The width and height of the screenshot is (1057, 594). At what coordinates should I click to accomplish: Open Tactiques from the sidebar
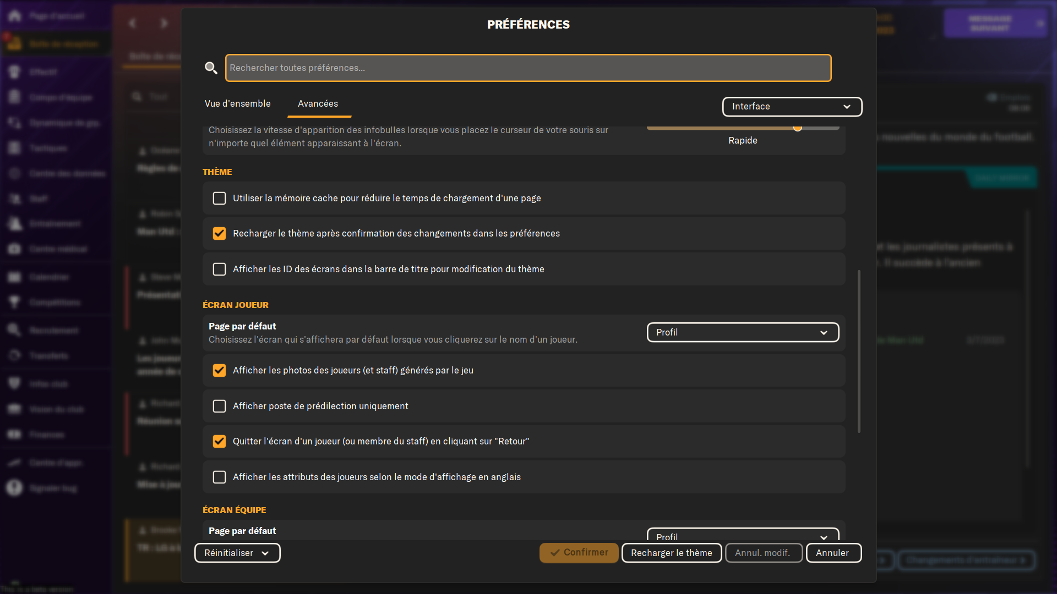tap(55, 148)
